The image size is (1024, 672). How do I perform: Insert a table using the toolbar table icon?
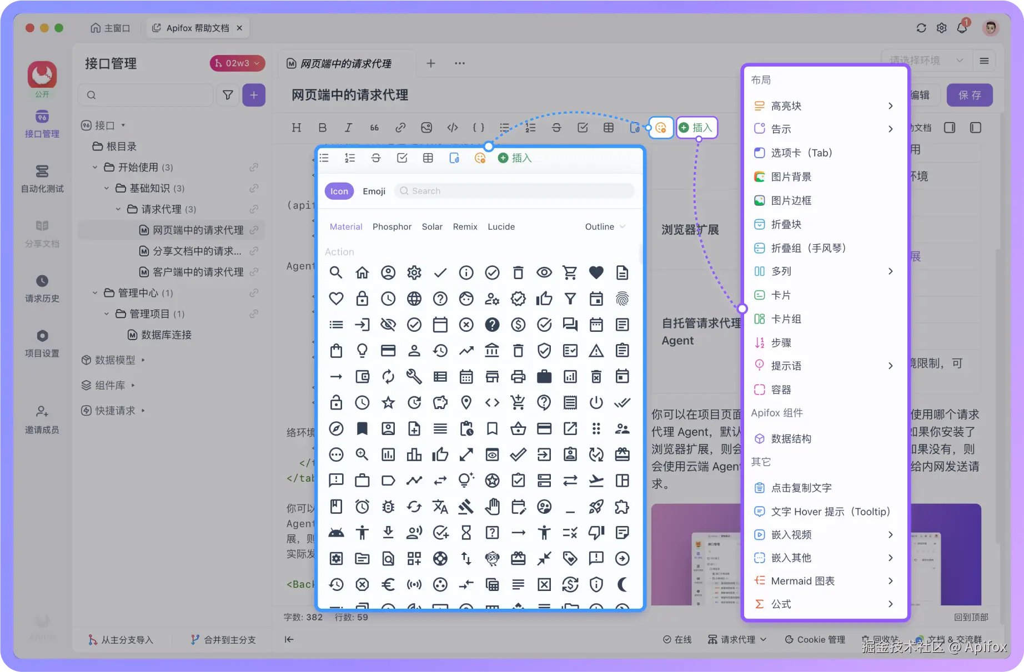[x=609, y=127]
